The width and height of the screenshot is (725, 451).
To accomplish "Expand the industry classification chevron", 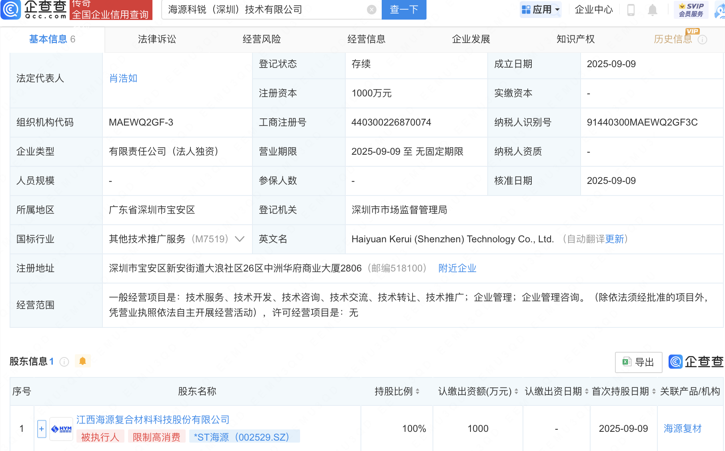I will [239, 239].
